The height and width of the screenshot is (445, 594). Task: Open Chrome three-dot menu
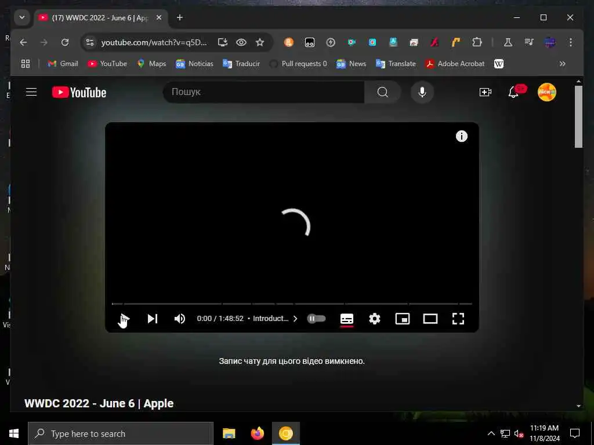point(571,42)
